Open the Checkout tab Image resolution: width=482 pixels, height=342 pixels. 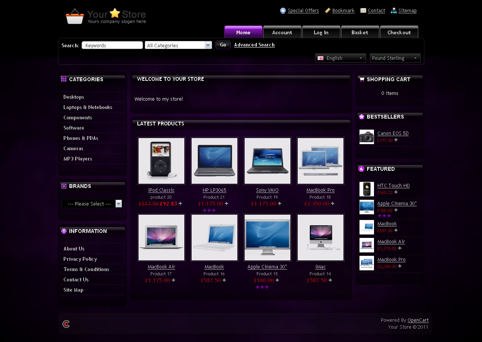click(x=399, y=32)
